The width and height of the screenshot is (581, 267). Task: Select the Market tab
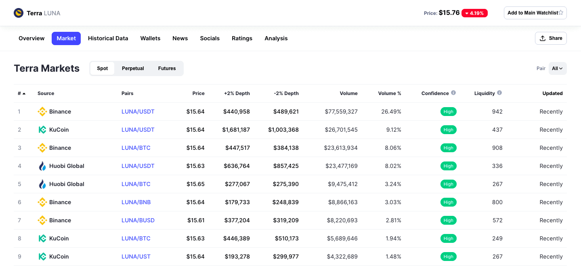coord(66,38)
